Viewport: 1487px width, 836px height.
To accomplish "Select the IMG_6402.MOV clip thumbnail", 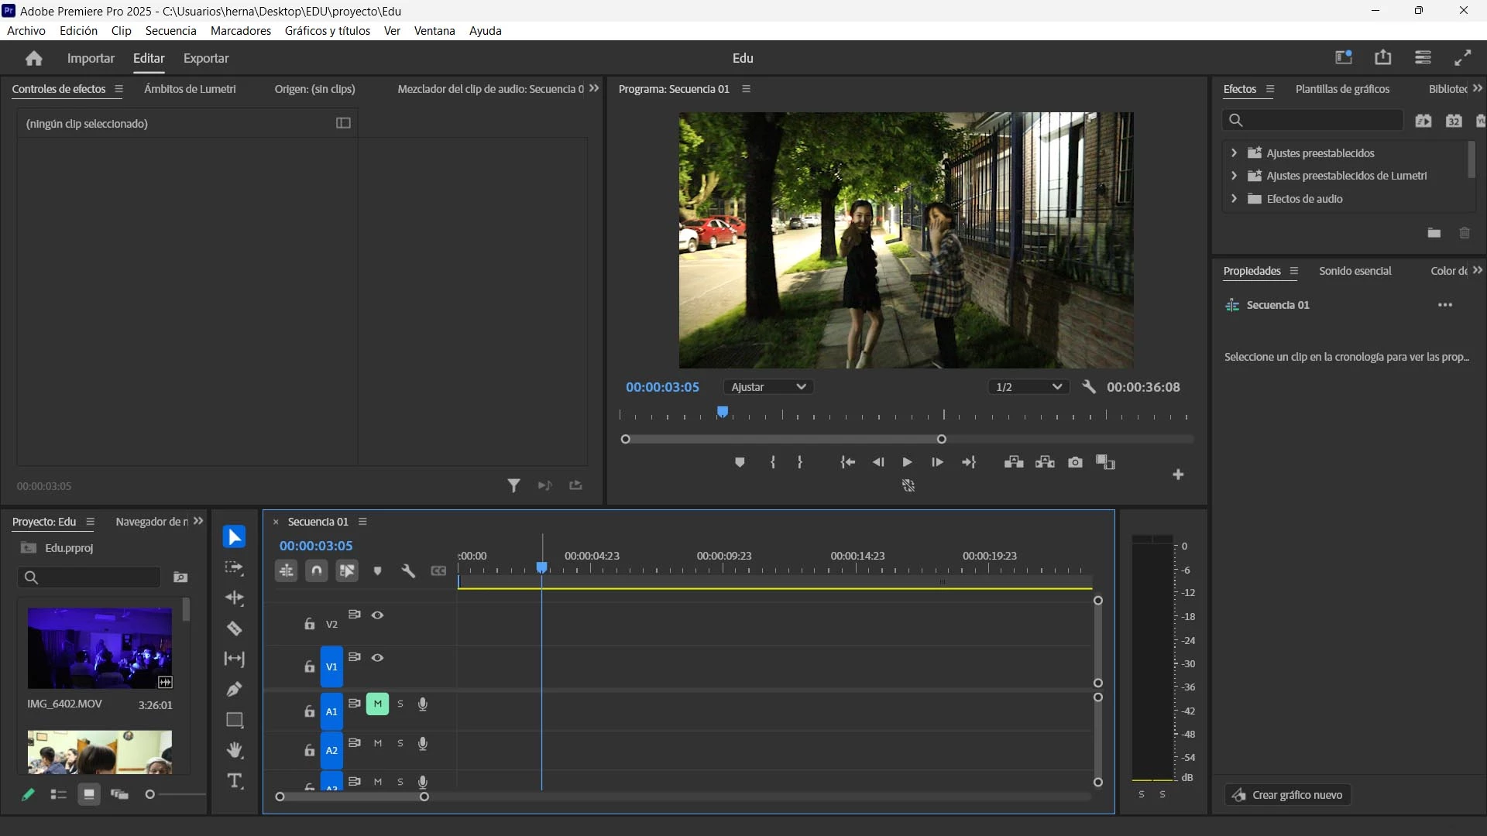I will tap(99, 648).
